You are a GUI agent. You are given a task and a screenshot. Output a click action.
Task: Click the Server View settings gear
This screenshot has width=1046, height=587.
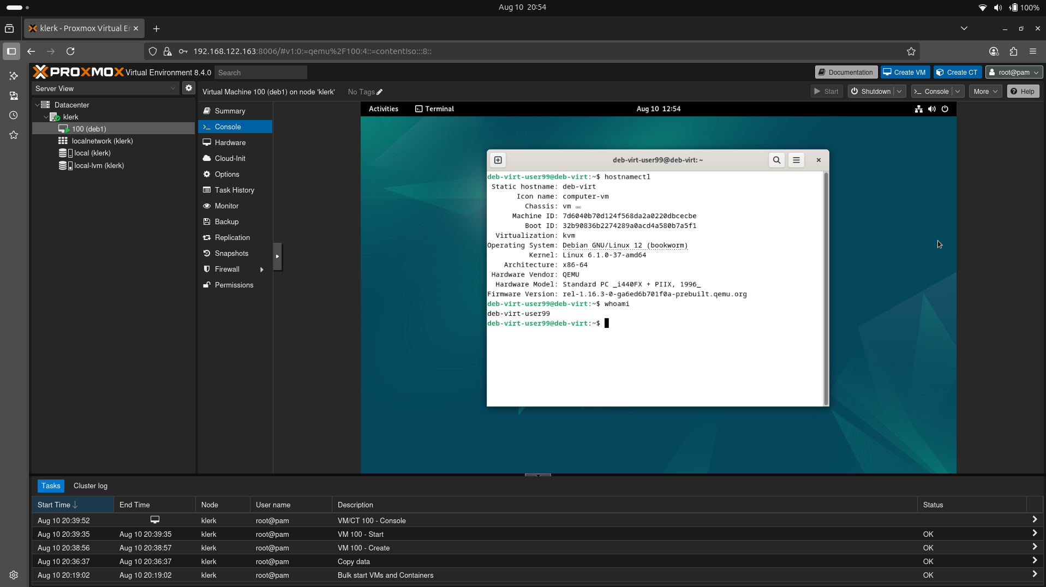[188, 88]
